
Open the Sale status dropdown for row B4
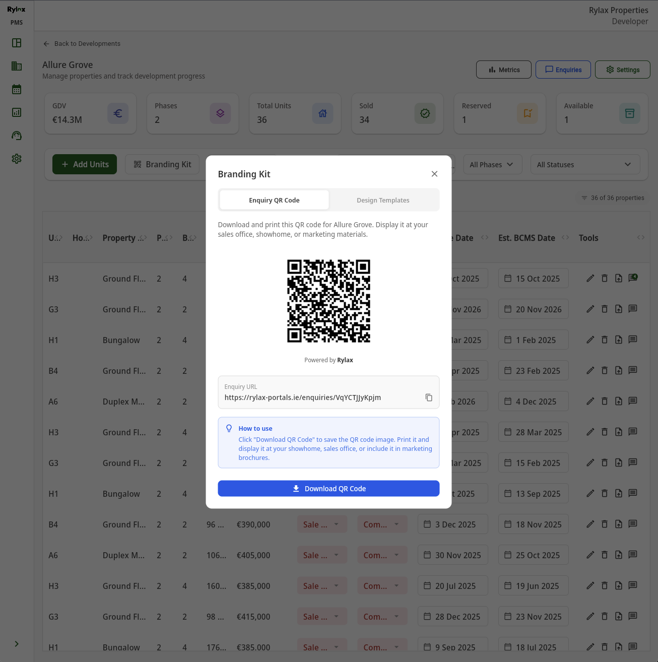(x=321, y=524)
